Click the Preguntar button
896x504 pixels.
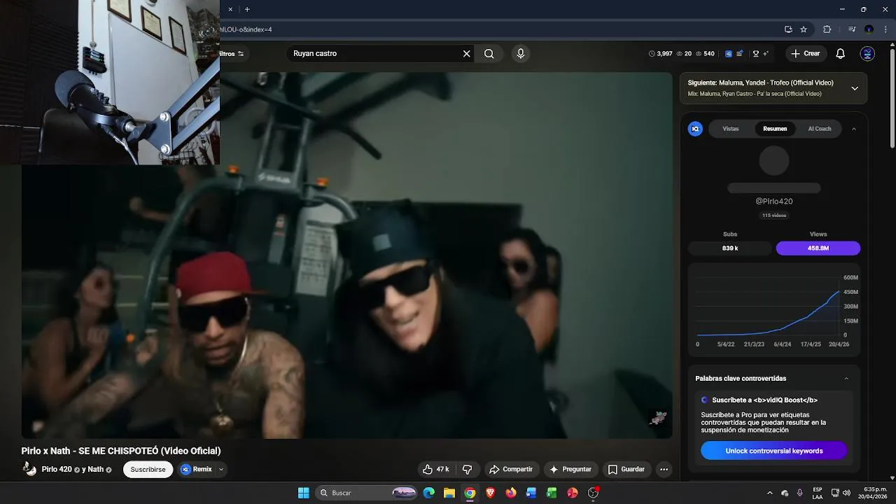pyautogui.click(x=571, y=469)
